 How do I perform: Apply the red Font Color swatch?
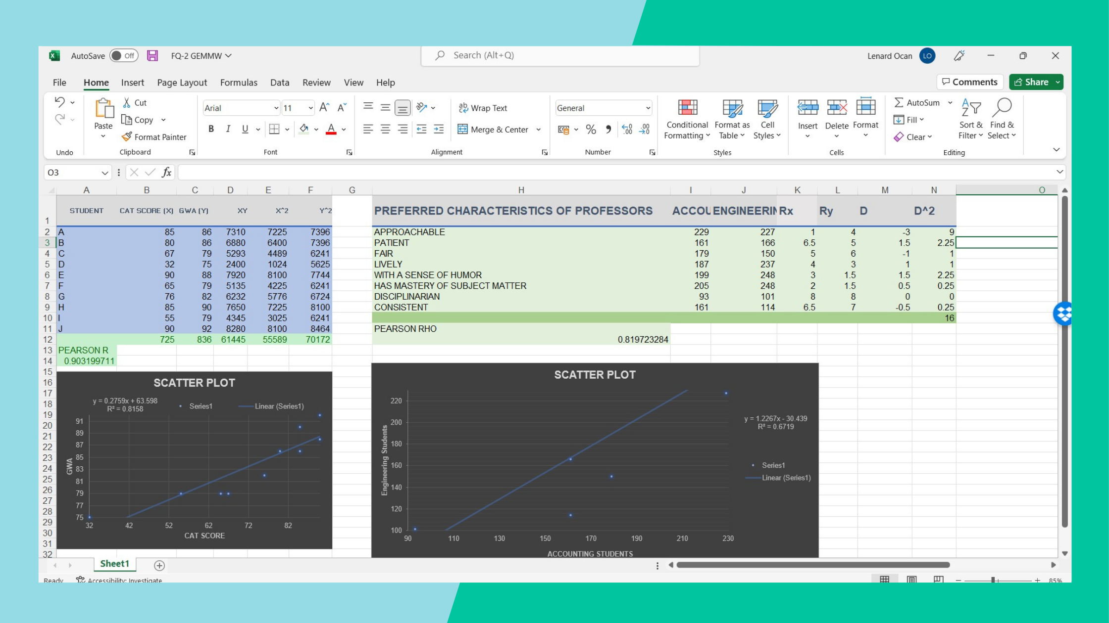[x=331, y=129]
